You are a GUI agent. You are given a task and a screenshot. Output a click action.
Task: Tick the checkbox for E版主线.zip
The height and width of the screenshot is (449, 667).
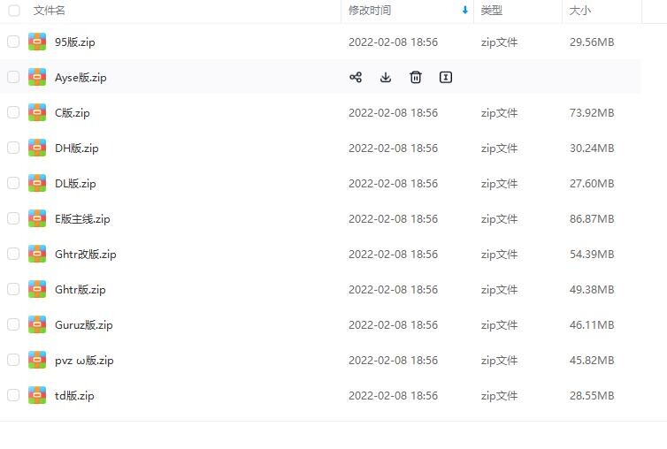(13, 218)
